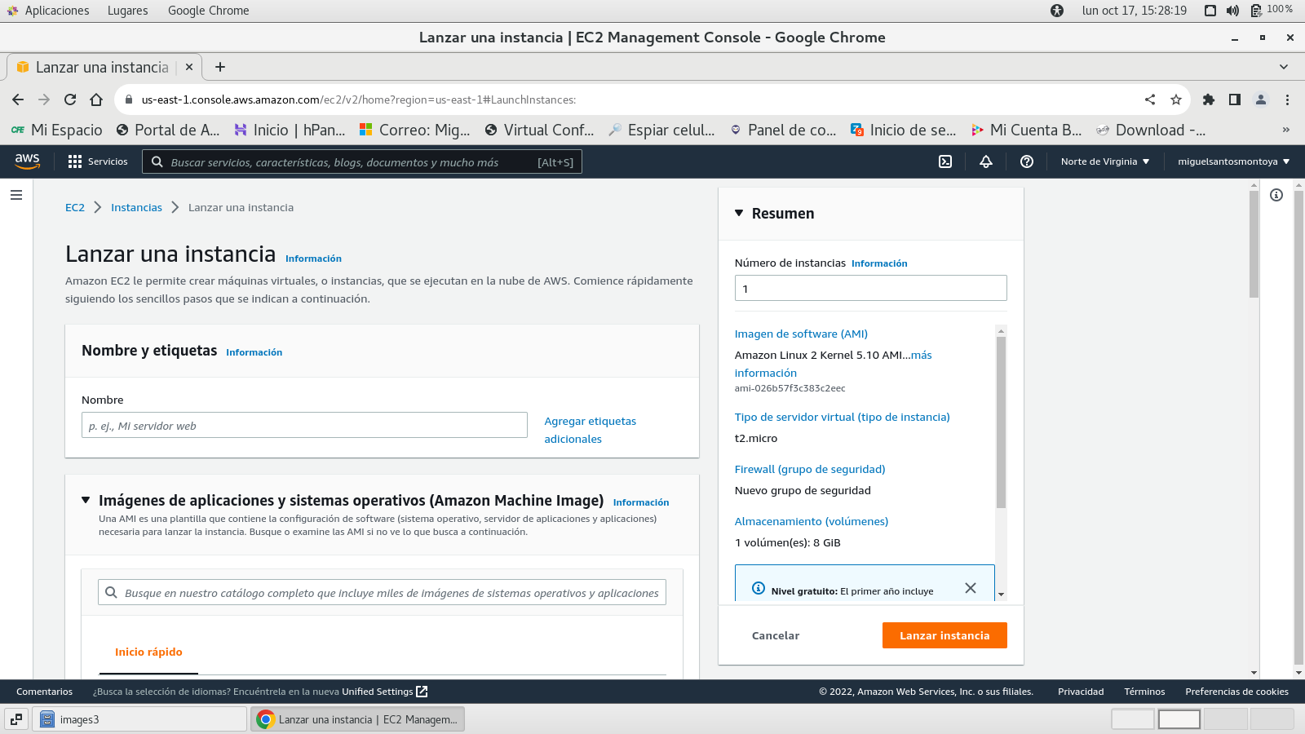Click the Nombre text input field
1305x734 pixels.
click(x=304, y=425)
